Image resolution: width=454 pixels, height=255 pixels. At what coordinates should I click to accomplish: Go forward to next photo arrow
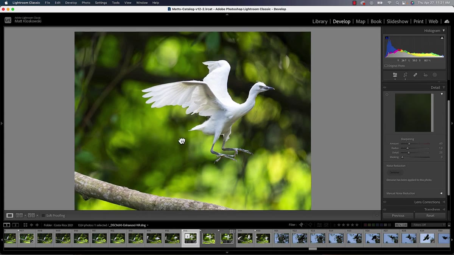(x=37, y=225)
